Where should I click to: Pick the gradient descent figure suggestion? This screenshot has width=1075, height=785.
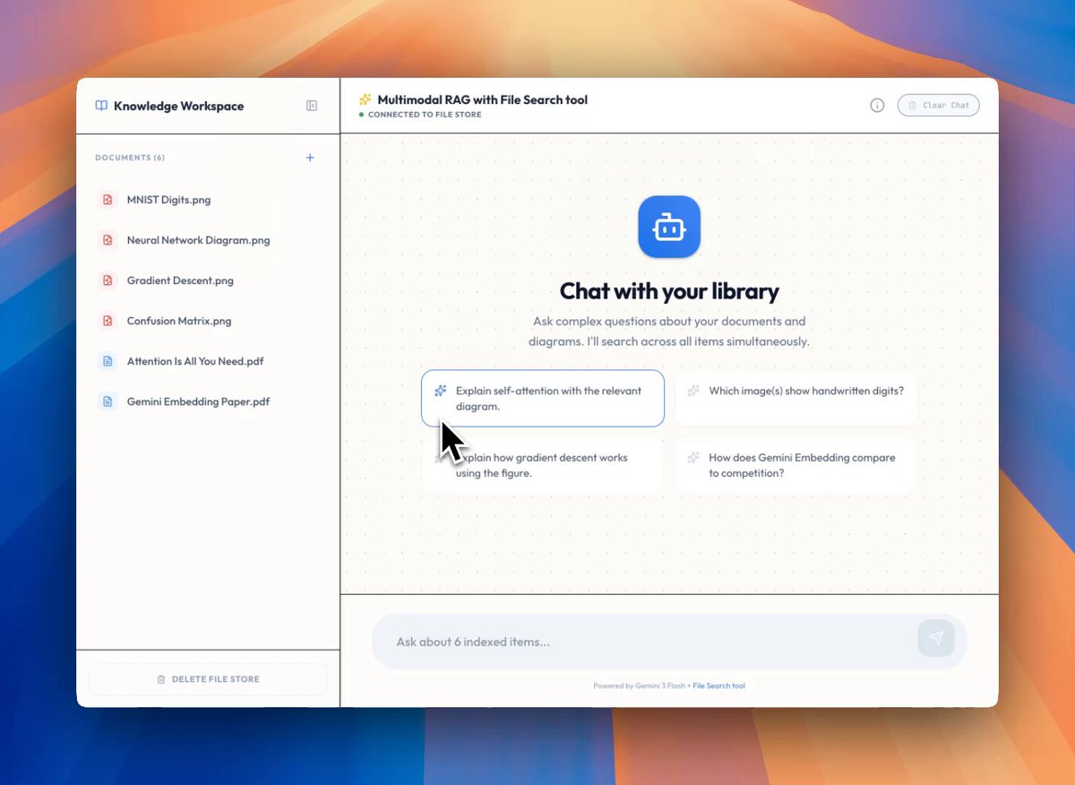coord(543,465)
